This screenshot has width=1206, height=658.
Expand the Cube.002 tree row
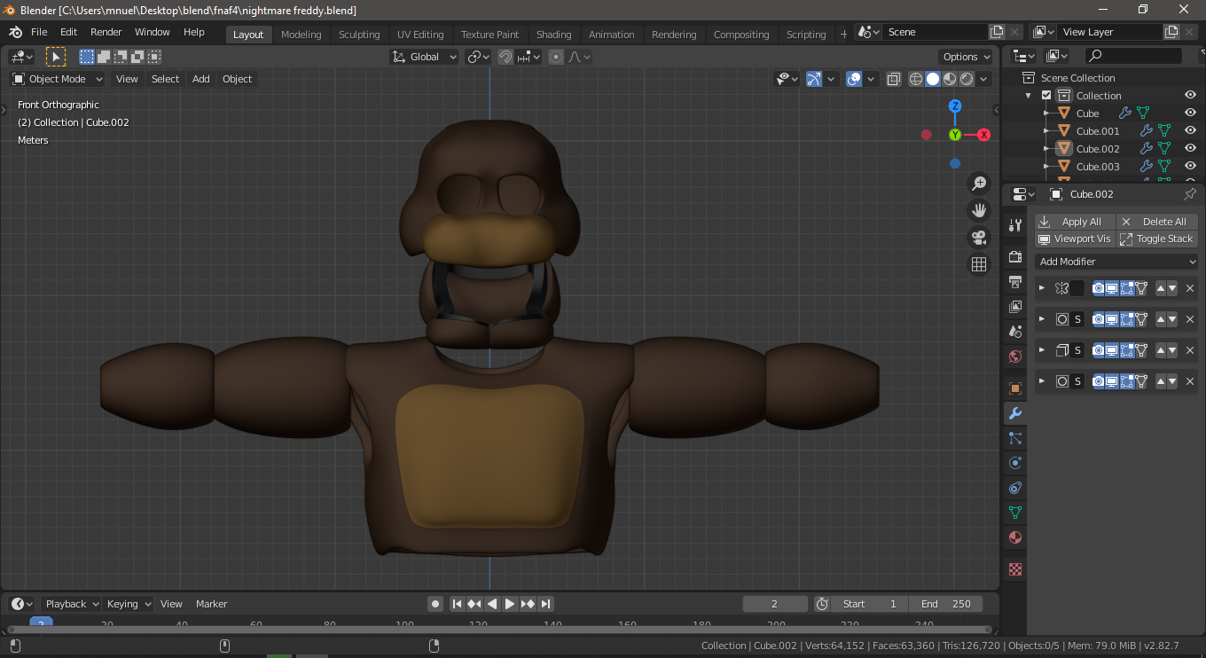click(1046, 149)
